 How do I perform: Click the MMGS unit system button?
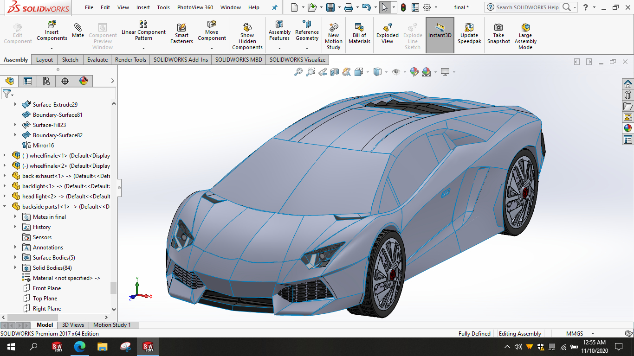pyautogui.click(x=574, y=334)
